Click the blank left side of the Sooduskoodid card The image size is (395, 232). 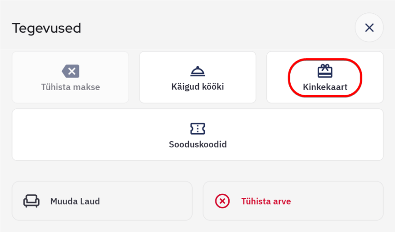pos(69,135)
